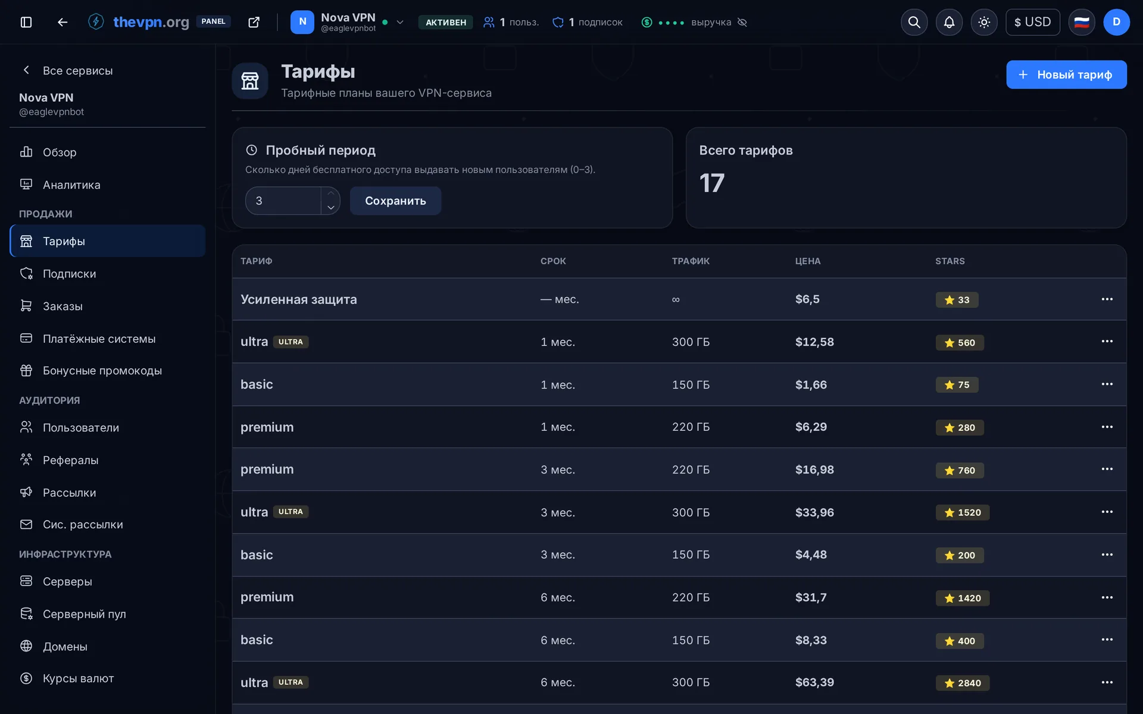The image size is (1143, 714).
Task: Open the $ USD currency selector
Action: [1032, 22]
